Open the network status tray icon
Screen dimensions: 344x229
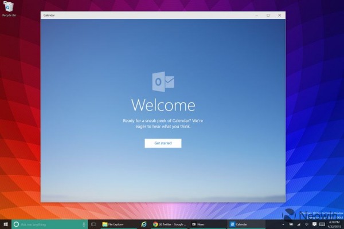(x=299, y=224)
